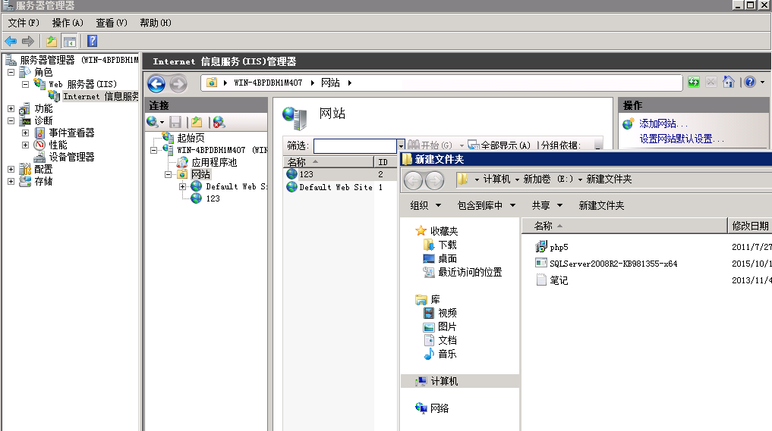Select site 123 row in the sites list
The width and height of the screenshot is (772, 431).
tap(340, 174)
